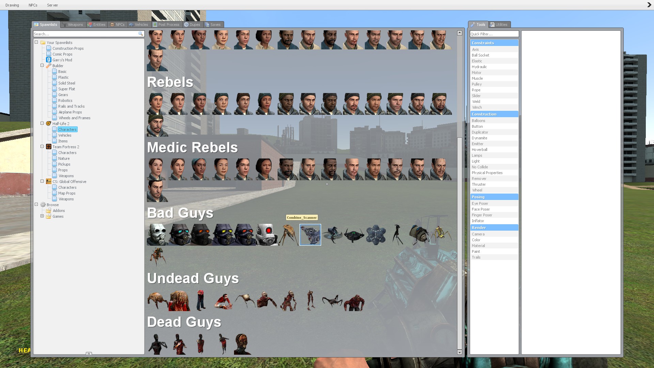Viewport: 654px width, 368px height.
Task: Select Wheels and Frames spawnlist
Action: (x=74, y=118)
